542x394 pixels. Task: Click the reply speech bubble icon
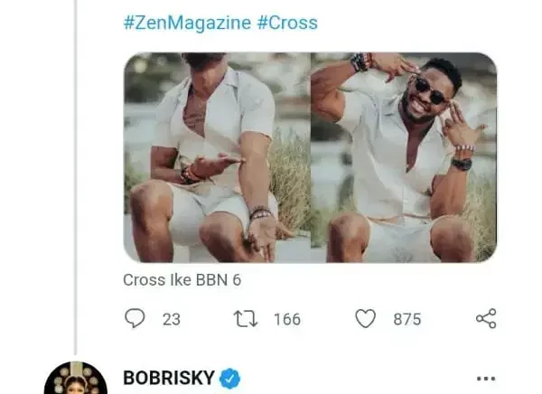(134, 319)
